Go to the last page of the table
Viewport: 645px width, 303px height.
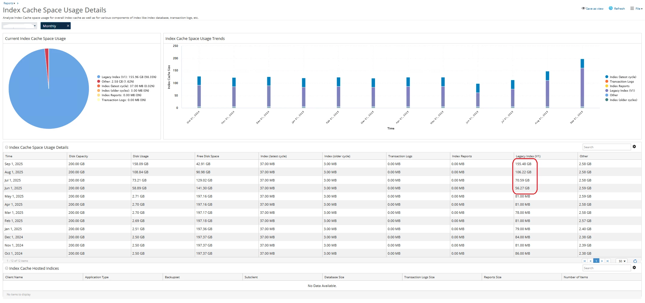pyautogui.click(x=608, y=261)
